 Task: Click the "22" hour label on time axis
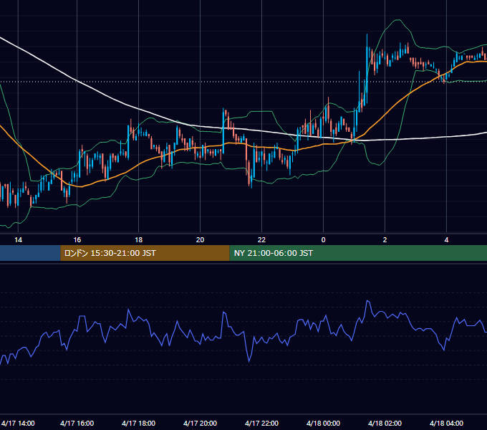point(261,239)
